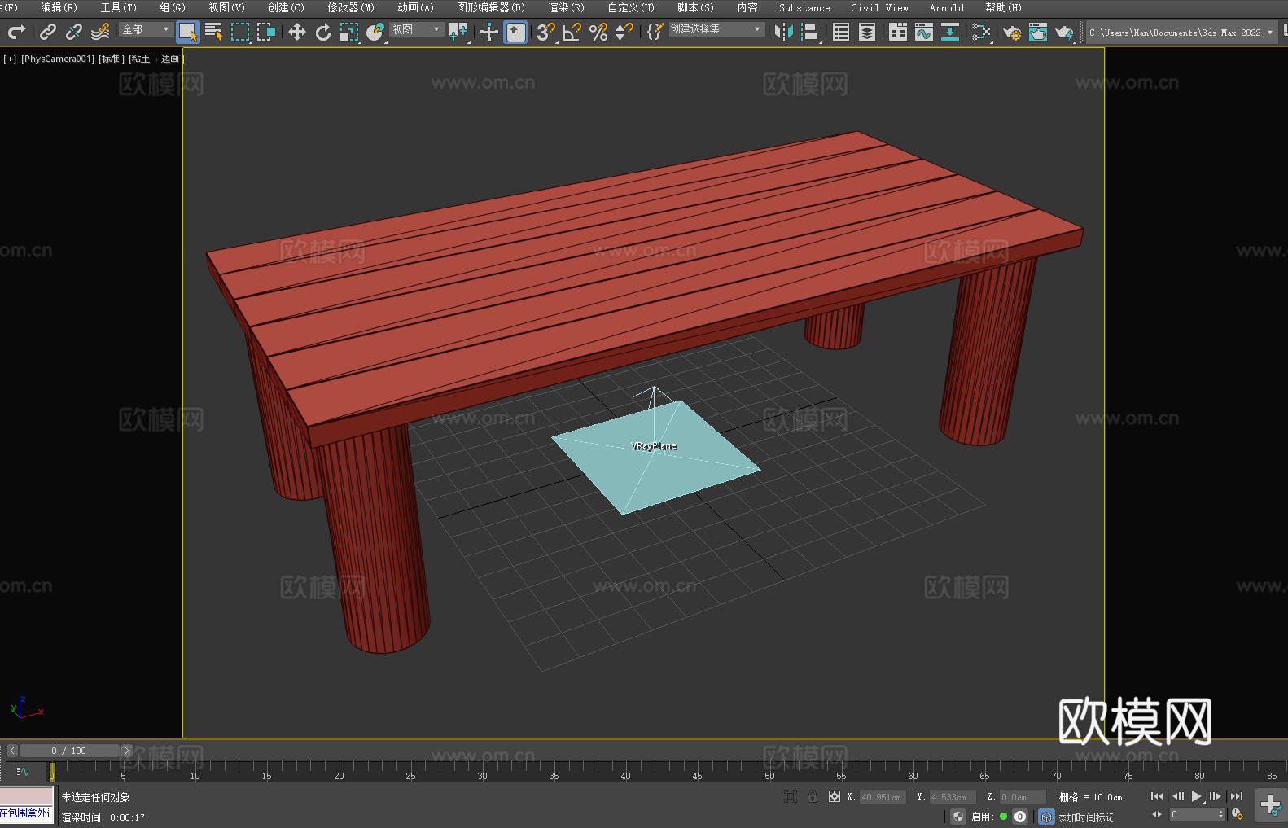This screenshot has height=828, width=1288.
Task: Toggle Absolute/Offset transform mode icon
Action: (x=834, y=796)
